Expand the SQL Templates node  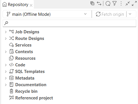(6, 72)
